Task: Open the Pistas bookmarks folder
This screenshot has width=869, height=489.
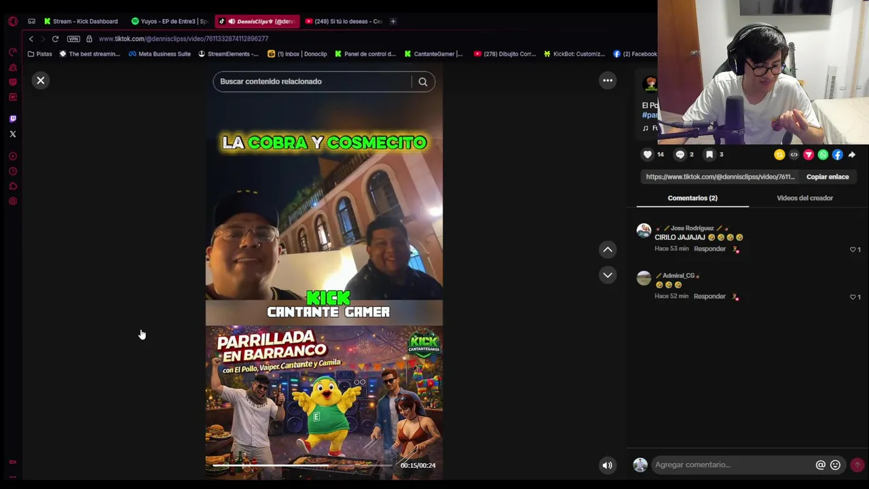Action: (x=39, y=54)
